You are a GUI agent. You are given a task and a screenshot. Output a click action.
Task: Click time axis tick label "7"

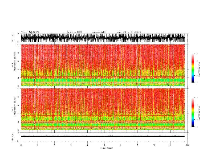(137, 145)
